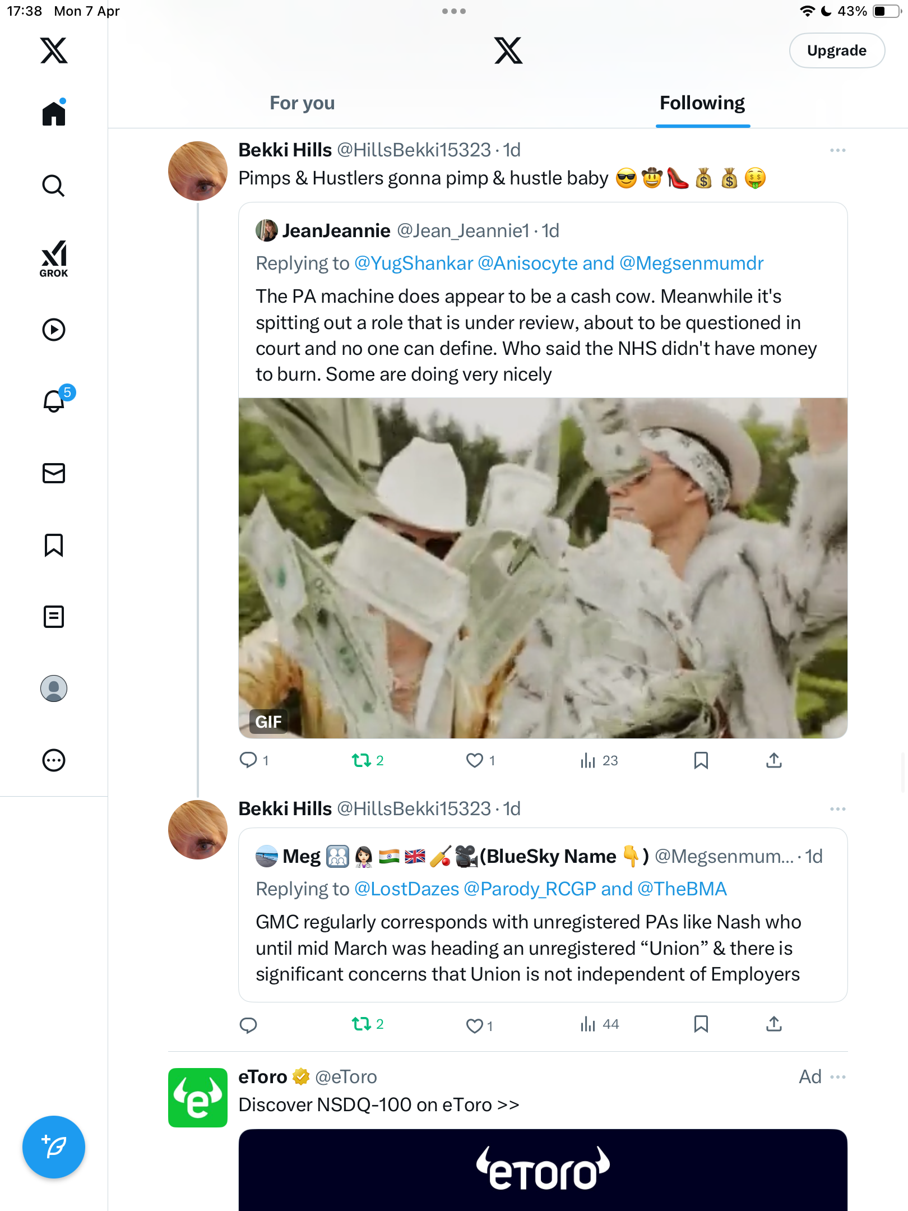Open the search explore icon
This screenshot has width=908, height=1211.
click(54, 186)
